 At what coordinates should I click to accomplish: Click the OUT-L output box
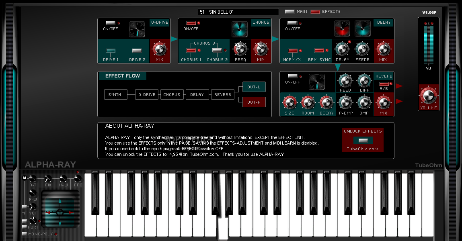(254, 87)
